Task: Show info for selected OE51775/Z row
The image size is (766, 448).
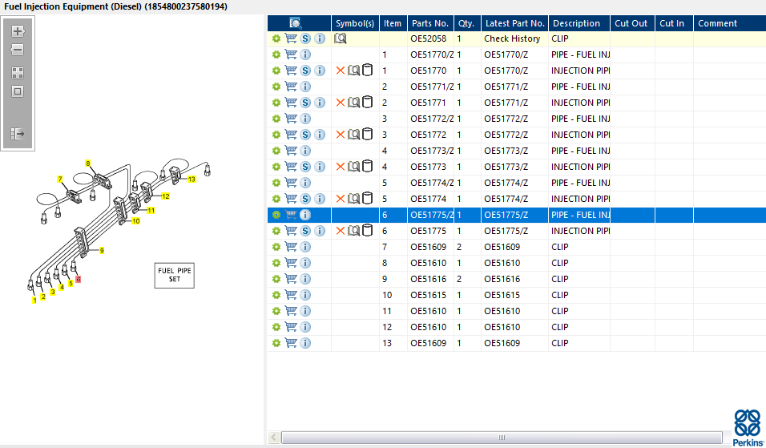Action: 305,215
